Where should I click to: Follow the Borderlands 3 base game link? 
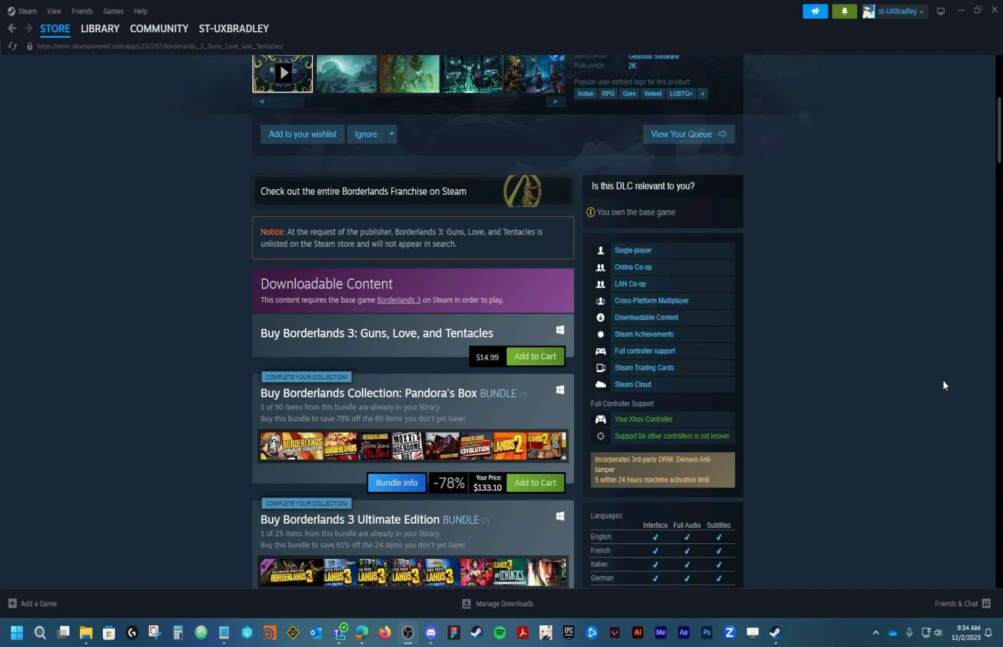(x=399, y=300)
